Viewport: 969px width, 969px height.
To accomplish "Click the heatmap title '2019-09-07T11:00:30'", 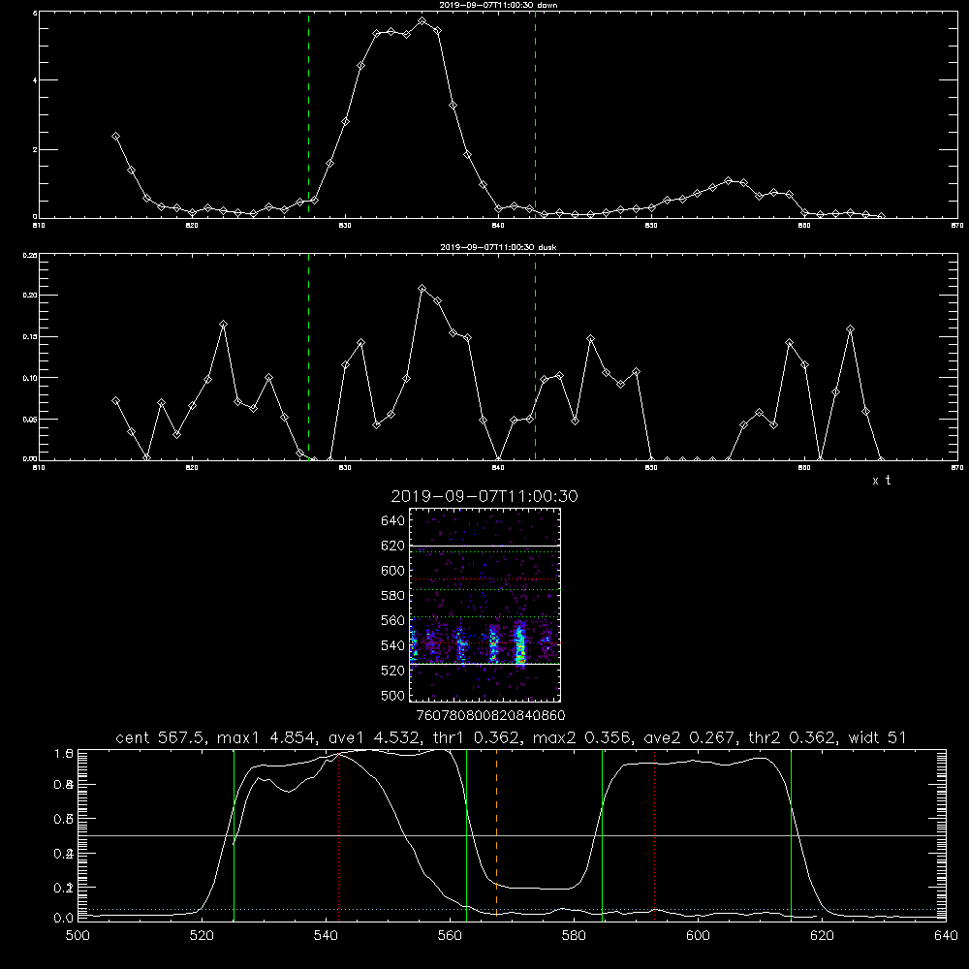I will click(484, 496).
